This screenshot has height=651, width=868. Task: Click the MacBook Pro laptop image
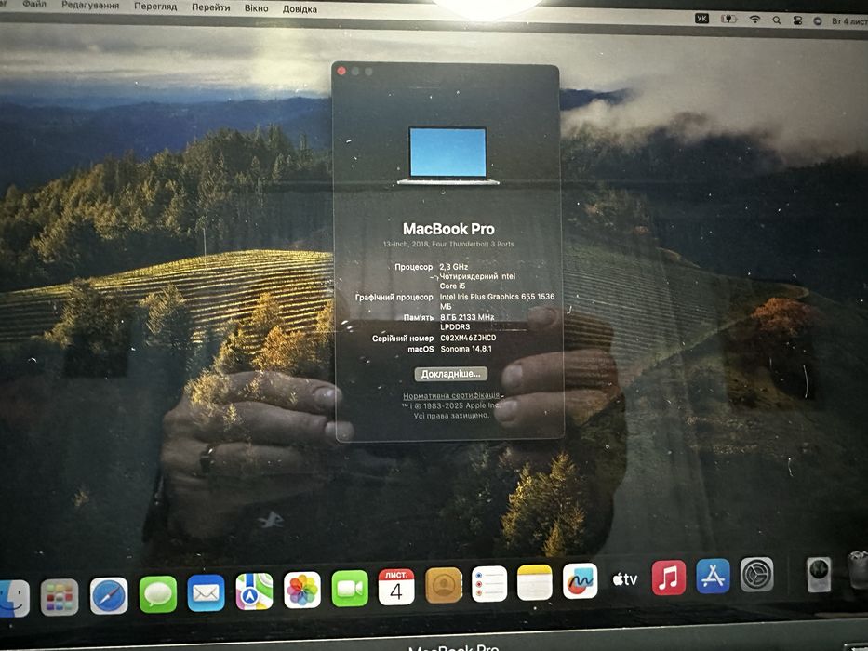click(x=447, y=156)
